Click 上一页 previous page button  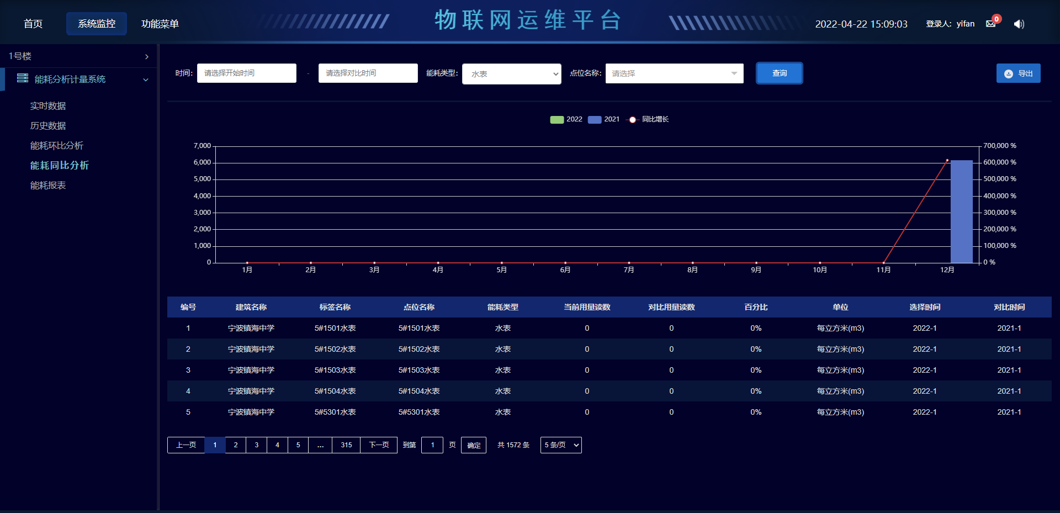(x=186, y=445)
